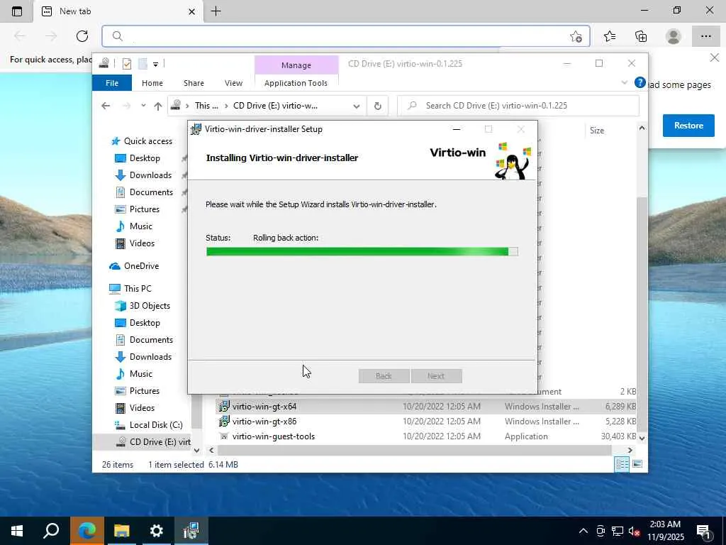The image size is (726, 545).
Task: Click 'This ...' breadcrumb in address bar
Action: coord(206,106)
